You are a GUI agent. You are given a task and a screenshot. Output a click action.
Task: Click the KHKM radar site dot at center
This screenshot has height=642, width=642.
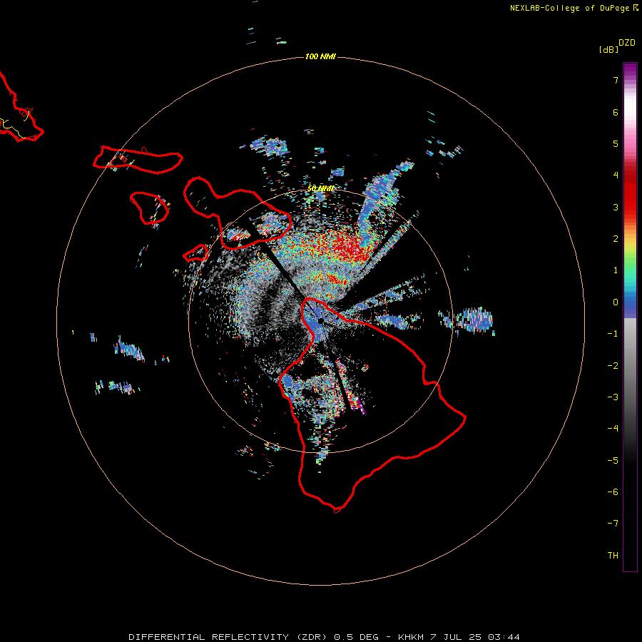click(321, 321)
